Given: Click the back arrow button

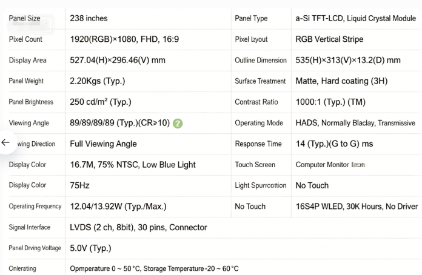Looking at the screenshot, I should pos(5,142).
